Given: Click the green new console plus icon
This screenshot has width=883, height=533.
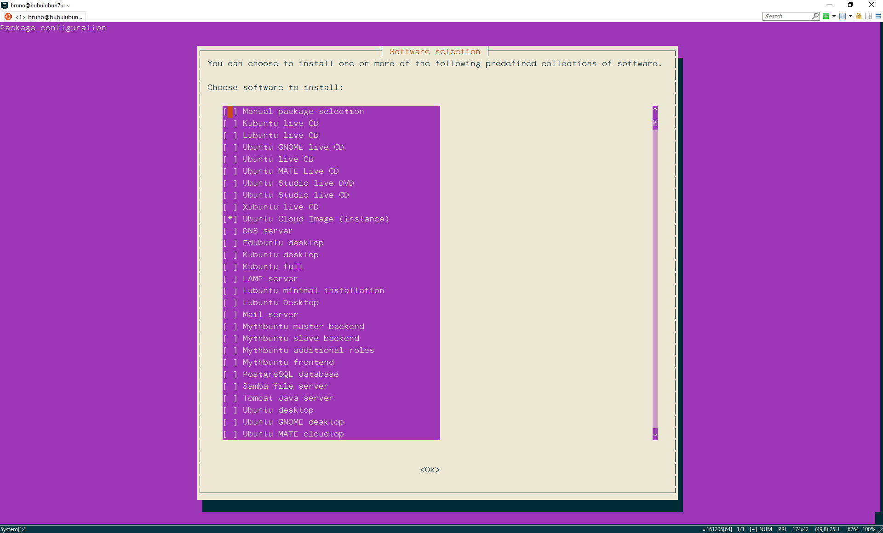Looking at the screenshot, I should click(826, 16).
